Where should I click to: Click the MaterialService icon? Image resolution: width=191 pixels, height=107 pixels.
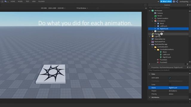[153, 39]
